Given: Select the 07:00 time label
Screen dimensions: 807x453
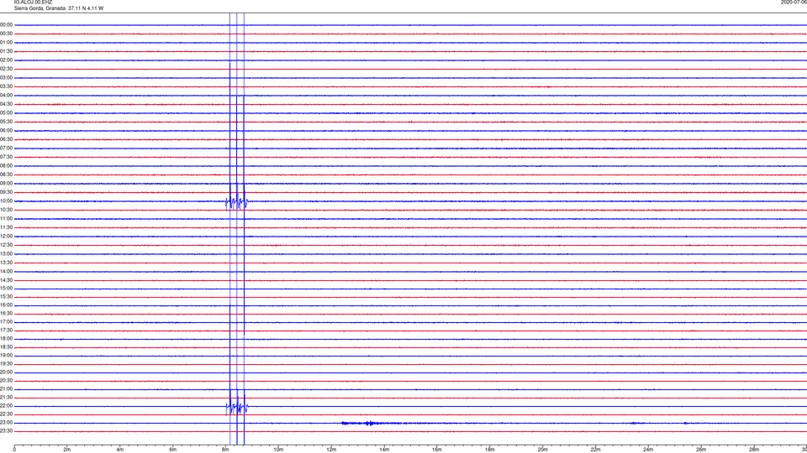Looking at the screenshot, I should [6, 148].
